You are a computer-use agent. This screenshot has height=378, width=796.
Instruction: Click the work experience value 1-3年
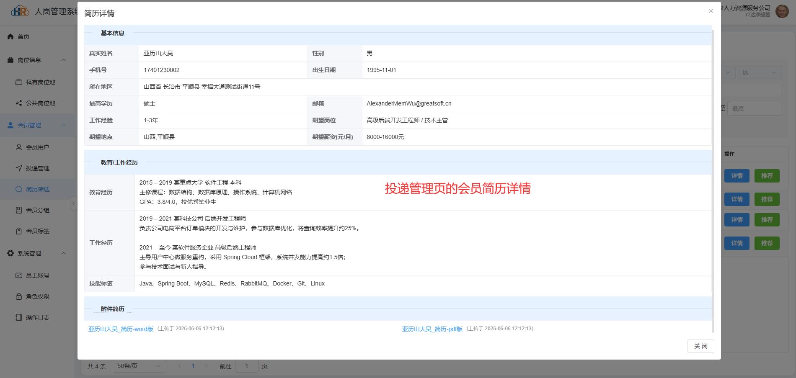pyautogui.click(x=151, y=120)
